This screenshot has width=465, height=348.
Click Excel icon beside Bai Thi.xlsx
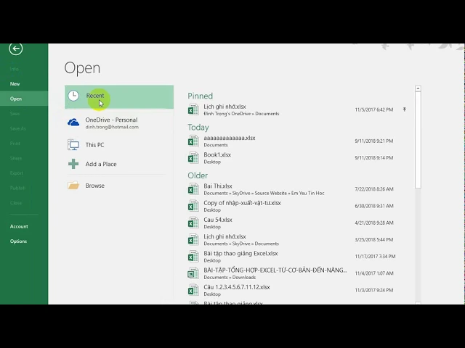pyautogui.click(x=193, y=189)
